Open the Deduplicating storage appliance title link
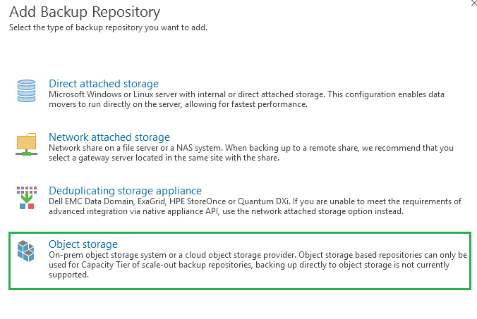 tap(125, 191)
